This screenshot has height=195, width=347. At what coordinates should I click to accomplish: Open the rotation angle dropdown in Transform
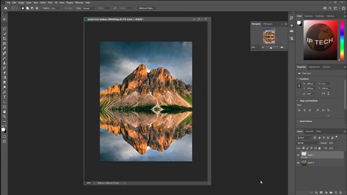pyautogui.click(x=314, y=94)
